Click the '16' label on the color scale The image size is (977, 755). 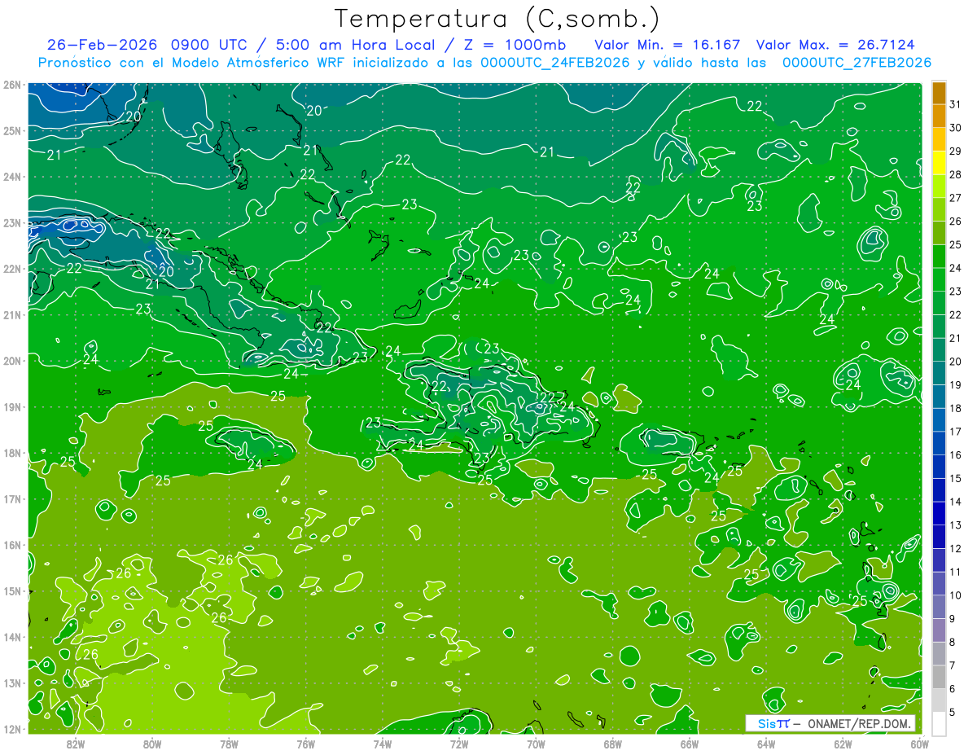coord(956,455)
